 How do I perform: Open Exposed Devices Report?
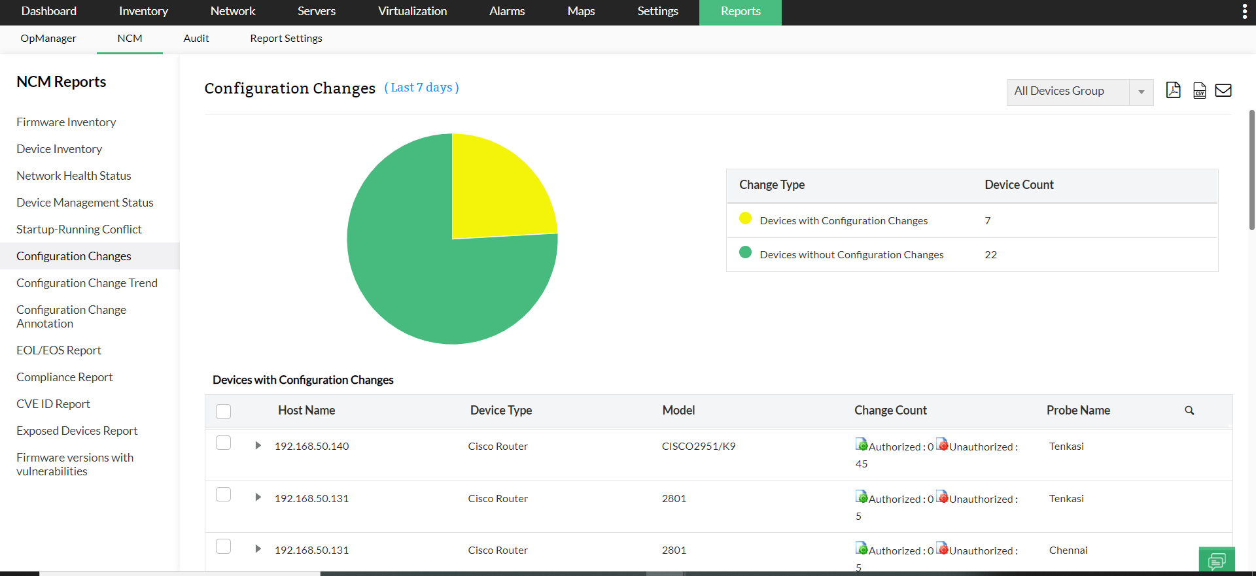pos(77,431)
